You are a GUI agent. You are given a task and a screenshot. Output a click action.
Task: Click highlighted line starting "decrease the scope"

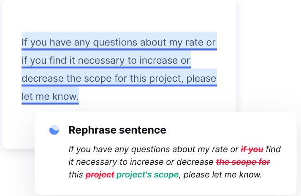(x=119, y=79)
